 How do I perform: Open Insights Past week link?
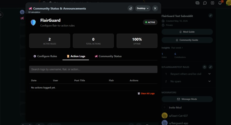tap(177, 48)
